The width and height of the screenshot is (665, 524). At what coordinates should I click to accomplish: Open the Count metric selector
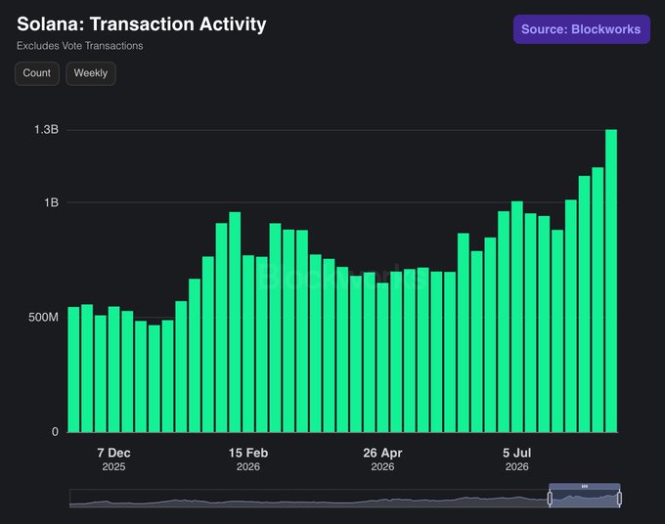coord(37,73)
